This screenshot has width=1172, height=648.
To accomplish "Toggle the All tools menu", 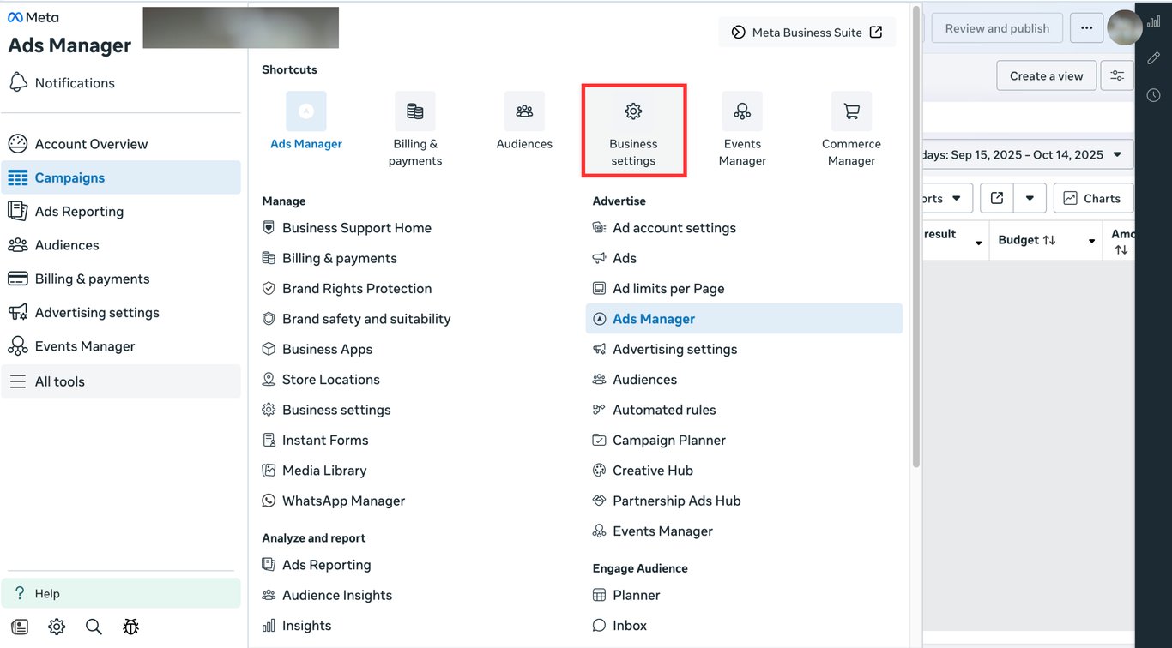I will 121,381.
